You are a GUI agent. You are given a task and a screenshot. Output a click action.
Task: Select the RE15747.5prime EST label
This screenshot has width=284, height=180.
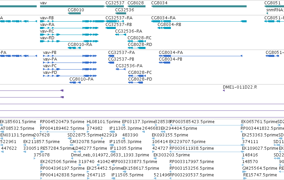[260, 175]
